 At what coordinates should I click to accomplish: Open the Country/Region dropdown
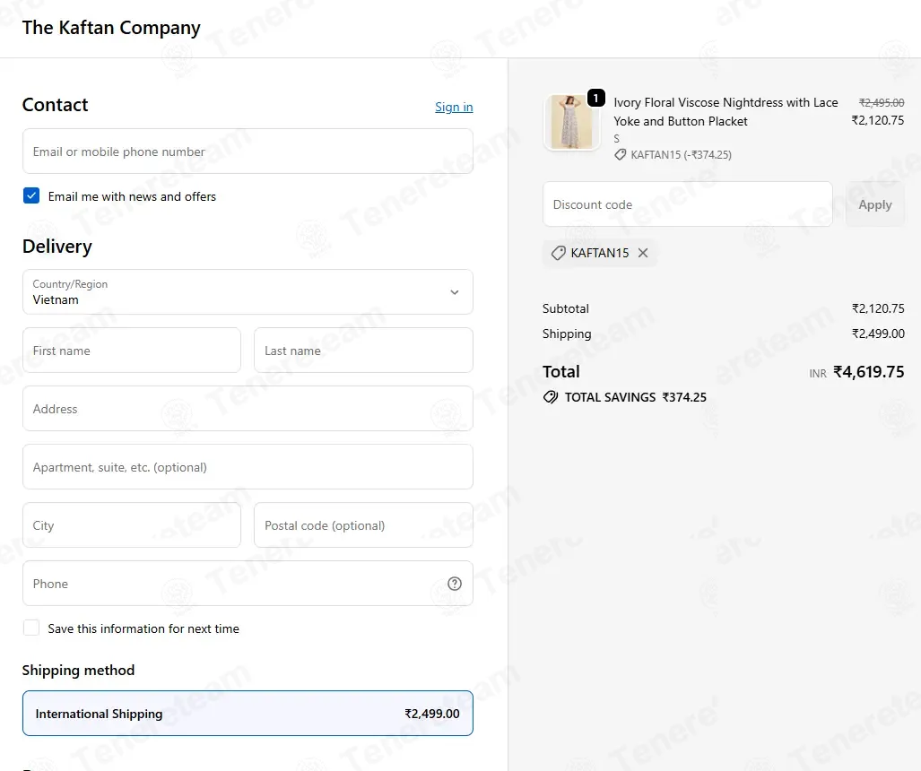pos(248,292)
